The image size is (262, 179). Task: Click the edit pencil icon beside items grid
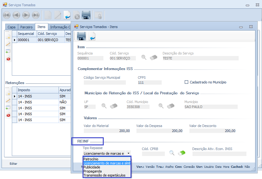(8, 44)
